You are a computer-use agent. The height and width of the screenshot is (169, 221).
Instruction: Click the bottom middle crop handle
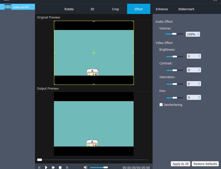(x=94, y=84)
